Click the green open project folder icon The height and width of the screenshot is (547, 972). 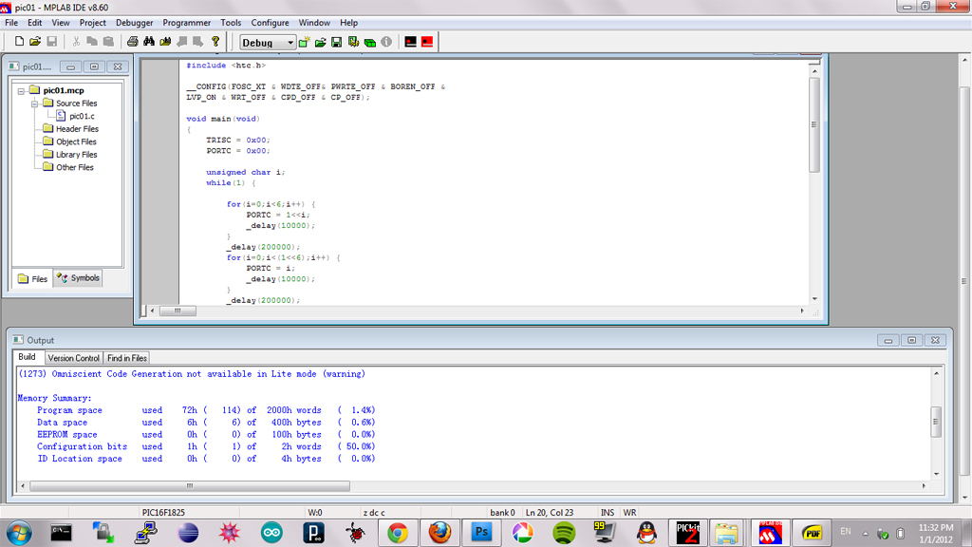coord(321,42)
